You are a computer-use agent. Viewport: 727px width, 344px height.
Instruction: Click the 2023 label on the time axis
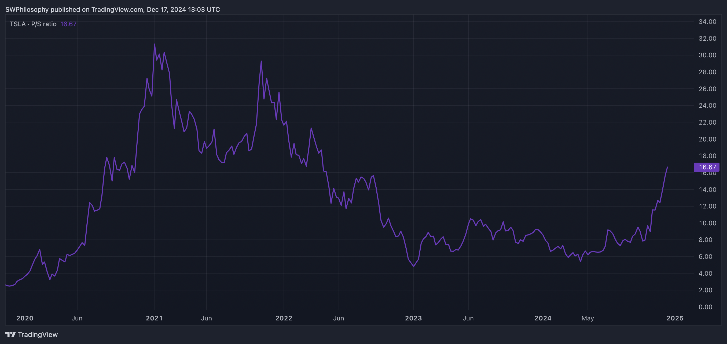(x=413, y=318)
